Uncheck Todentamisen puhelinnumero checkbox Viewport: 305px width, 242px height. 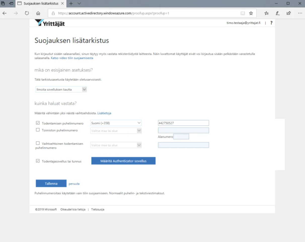[38, 123]
